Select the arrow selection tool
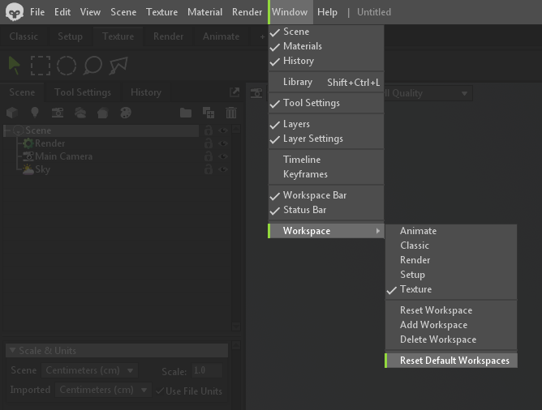The image size is (542, 410). click(x=15, y=66)
